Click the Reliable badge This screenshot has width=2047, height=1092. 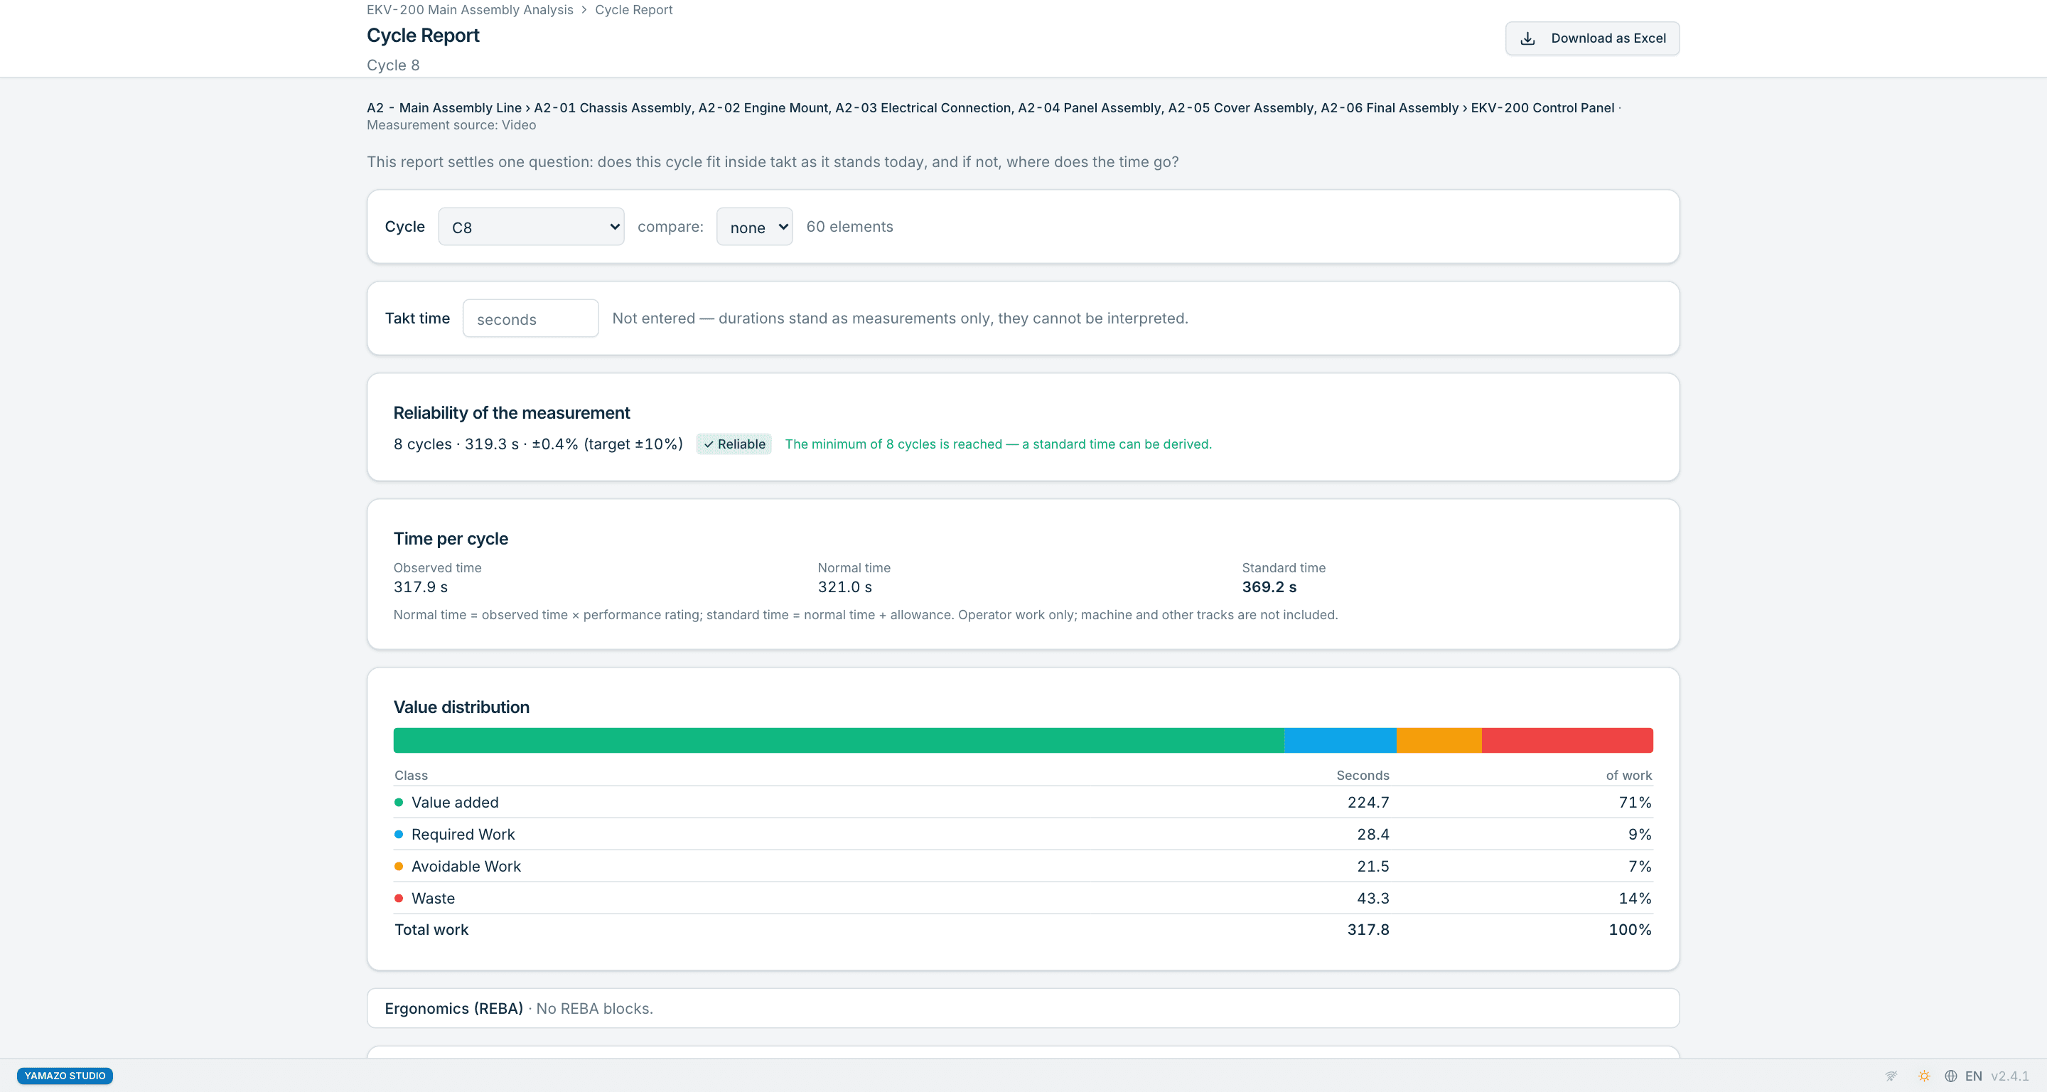click(734, 444)
